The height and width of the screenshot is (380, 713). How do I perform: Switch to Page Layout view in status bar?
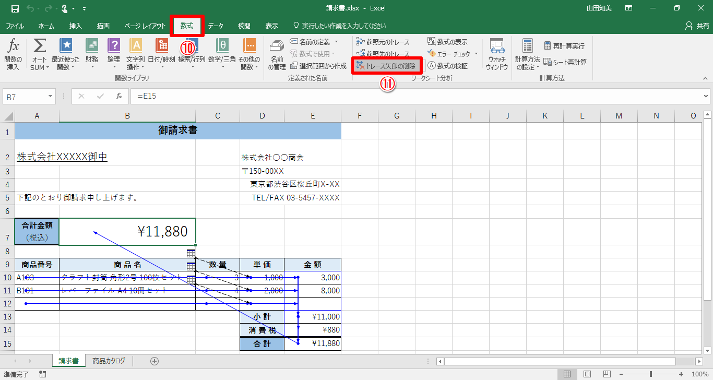pos(587,374)
